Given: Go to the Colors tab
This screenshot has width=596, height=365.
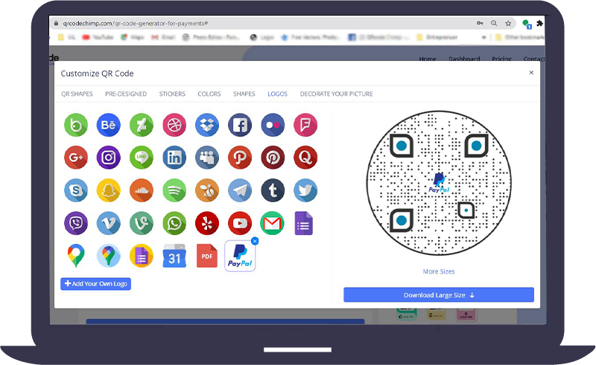Looking at the screenshot, I should click(209, 94).
